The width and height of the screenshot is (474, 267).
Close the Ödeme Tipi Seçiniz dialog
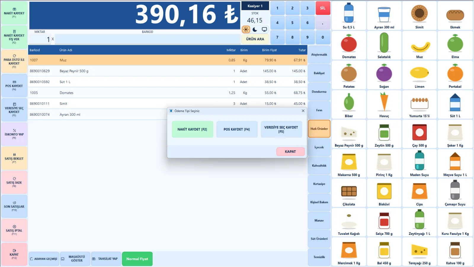tap(303, 111)
